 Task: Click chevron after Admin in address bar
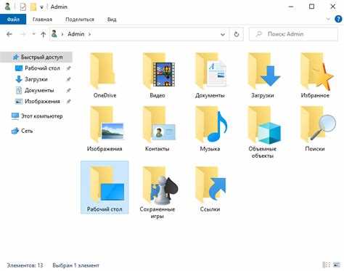89,34
